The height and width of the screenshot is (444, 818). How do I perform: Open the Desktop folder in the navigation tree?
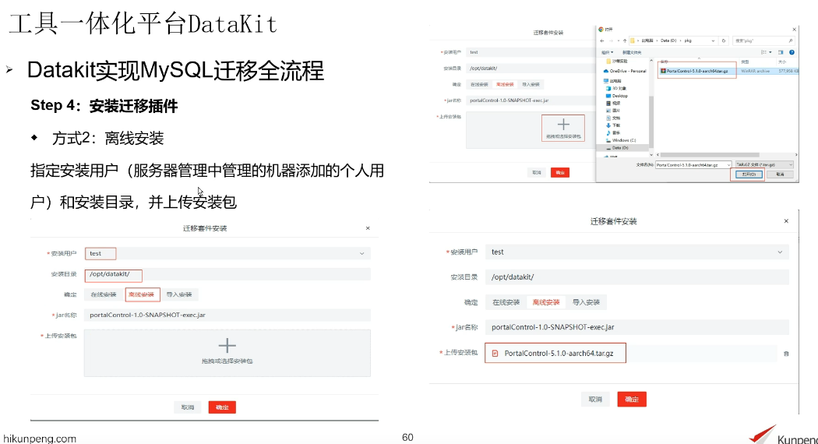[617, 96]
